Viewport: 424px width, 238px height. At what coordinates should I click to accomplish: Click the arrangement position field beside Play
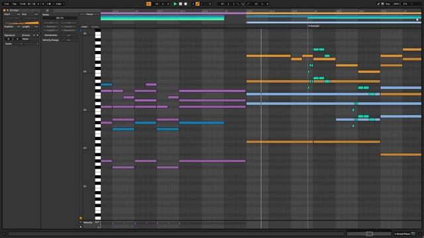[x=162, y=4]
